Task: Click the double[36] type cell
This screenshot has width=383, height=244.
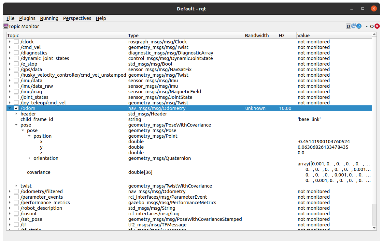Action: point(140,172)
